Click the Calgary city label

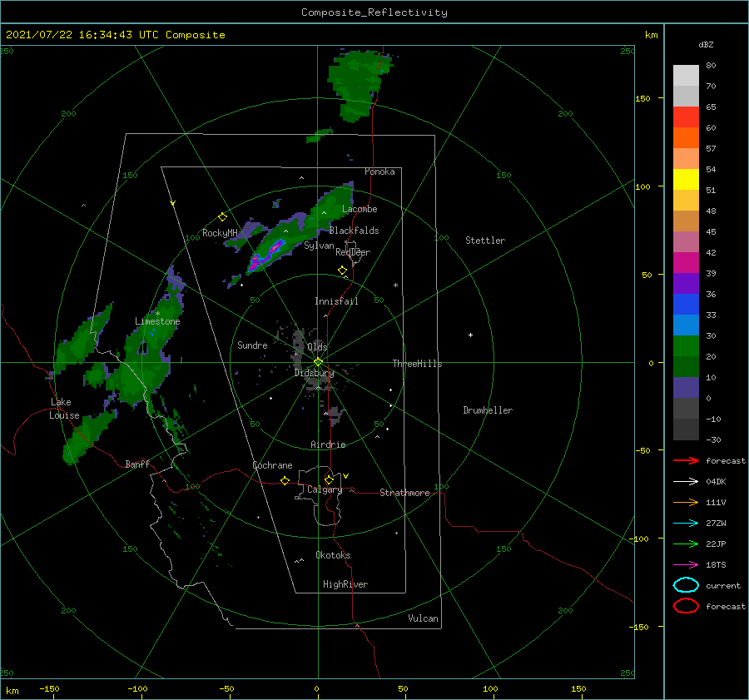point(325,489)
